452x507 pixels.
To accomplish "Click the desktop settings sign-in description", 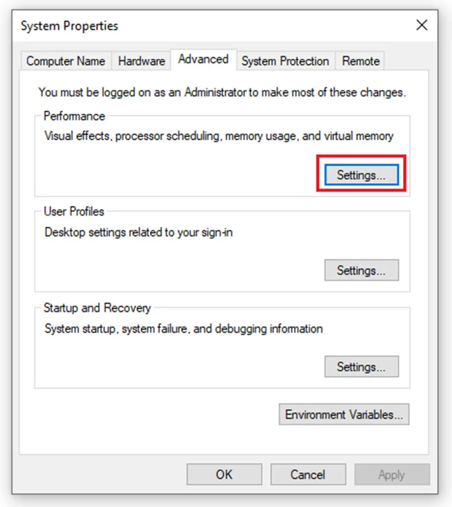I will coord(138,232).
